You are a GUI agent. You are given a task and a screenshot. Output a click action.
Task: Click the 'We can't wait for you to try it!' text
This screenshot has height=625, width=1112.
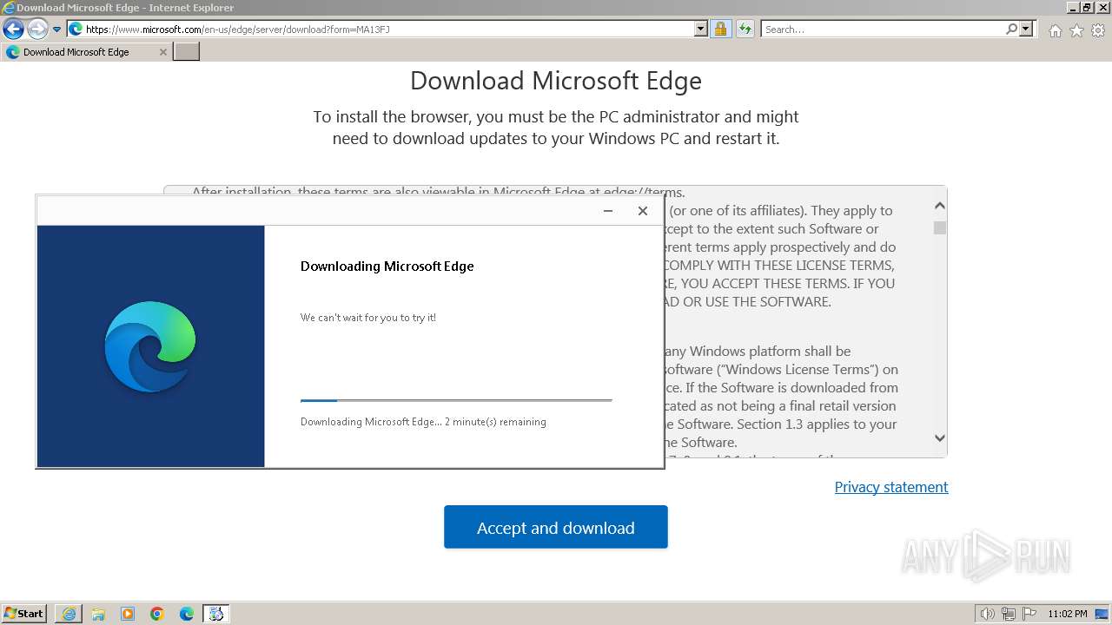(368, 318)
